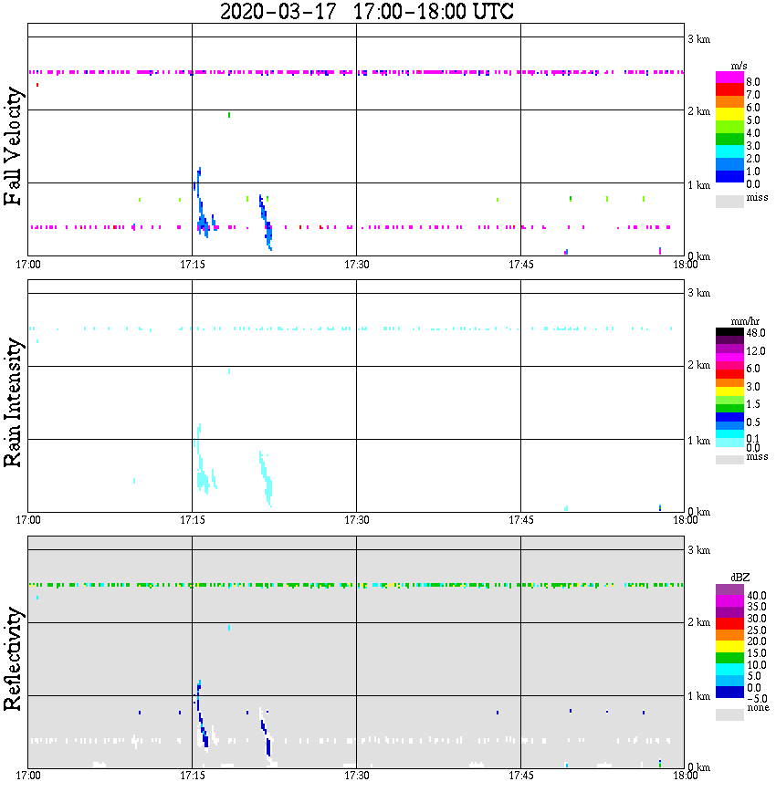The width and height of the screenshot is (776, 792).
Task: Click the m/s unit label
Action: coord(739,67)
